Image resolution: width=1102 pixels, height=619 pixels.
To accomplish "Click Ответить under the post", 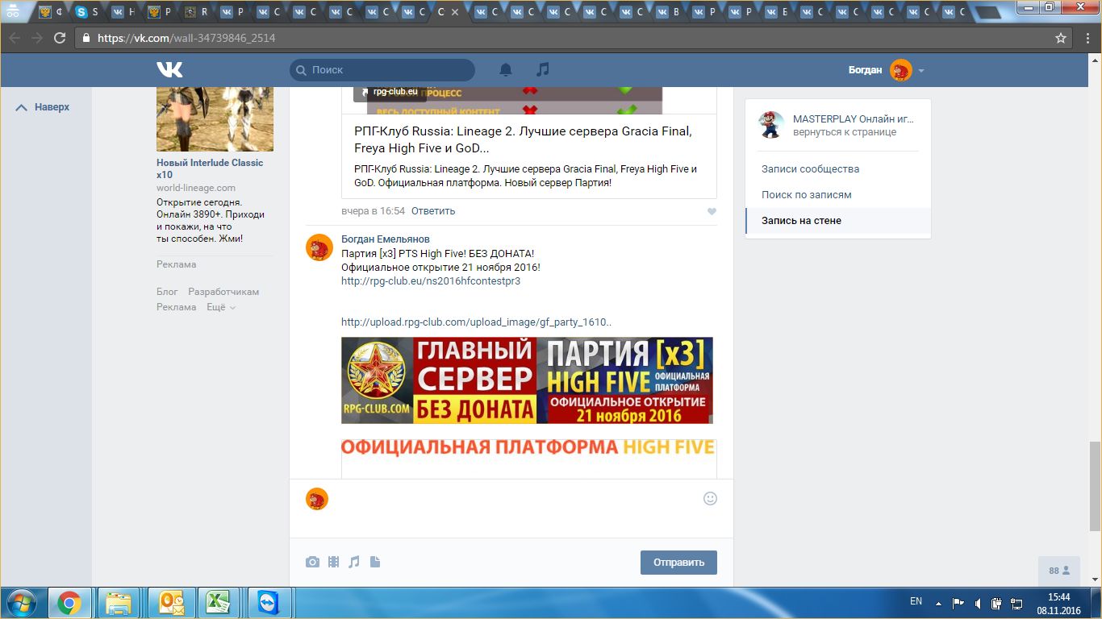I will 433,211.
